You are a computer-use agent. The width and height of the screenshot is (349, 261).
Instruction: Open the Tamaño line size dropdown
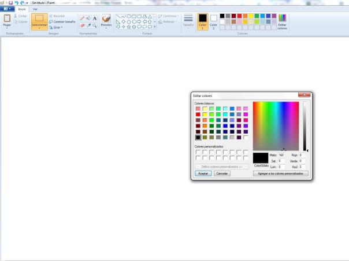(188, 22)
